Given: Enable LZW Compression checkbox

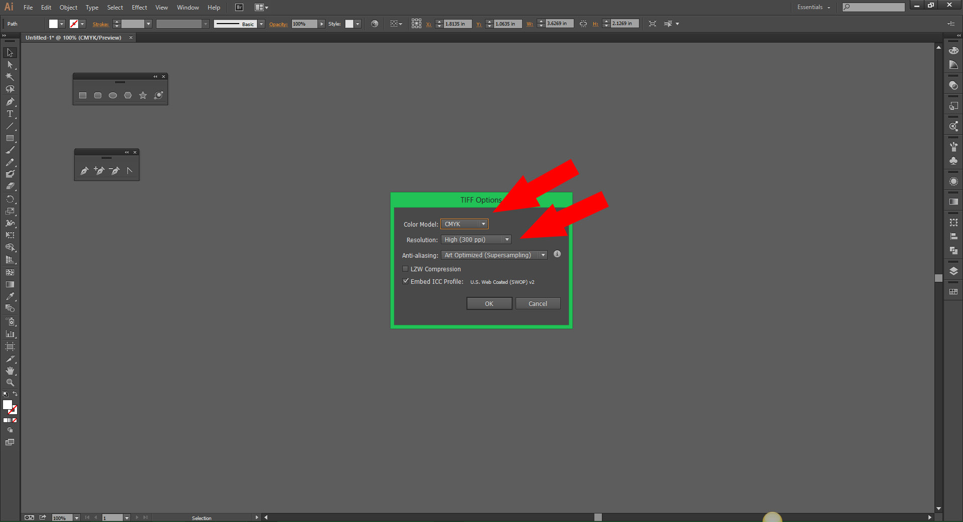Looking at the screenshot, I should coord(405,269).
